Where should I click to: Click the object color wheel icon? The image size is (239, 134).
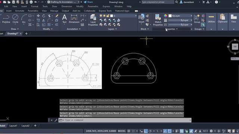pyautogui.click(x=165, y=16)
